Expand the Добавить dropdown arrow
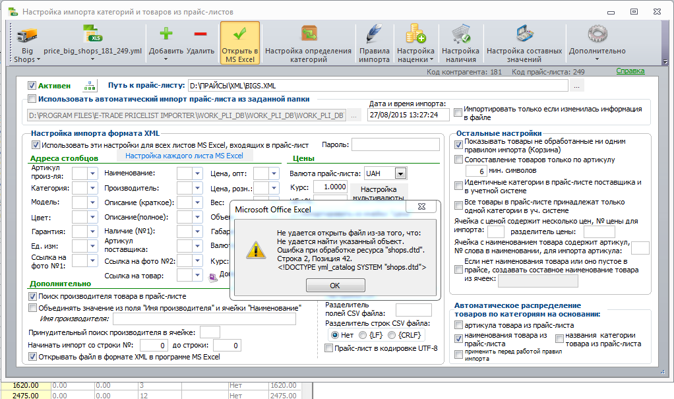The height and width of the screenshot is (399, 674). click(166, 59)
